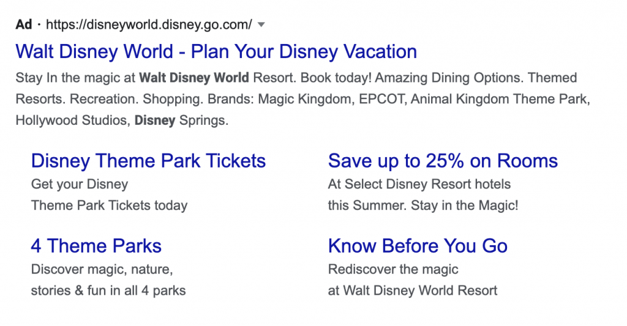The image size is (627, 326).
Task: Click 'At Select Disney Resort hotels' text
Action: 419,184
